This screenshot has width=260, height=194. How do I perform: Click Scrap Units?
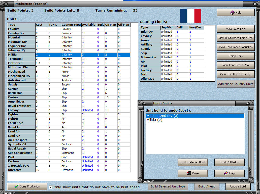[235, 56]
